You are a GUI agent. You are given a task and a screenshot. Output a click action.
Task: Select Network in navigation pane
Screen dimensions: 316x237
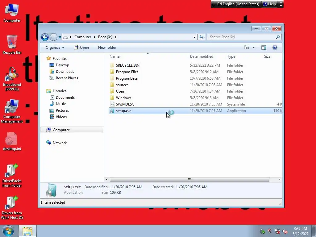(x=60, y=143)
